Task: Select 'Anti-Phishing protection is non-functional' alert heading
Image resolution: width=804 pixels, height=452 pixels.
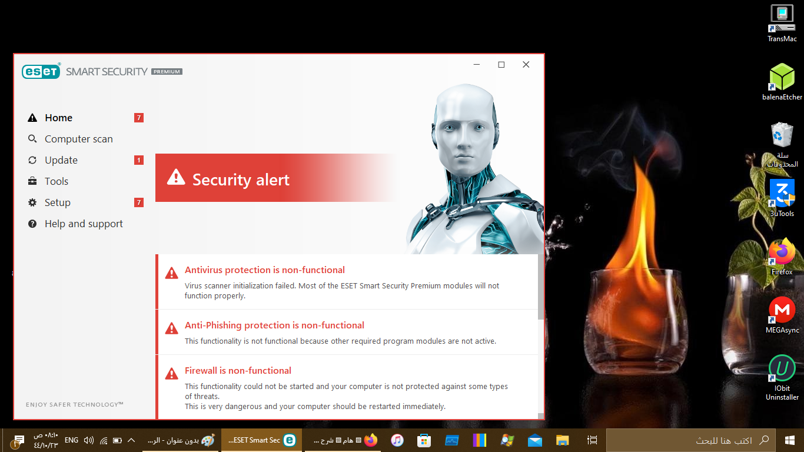Action: click(274, 325)
